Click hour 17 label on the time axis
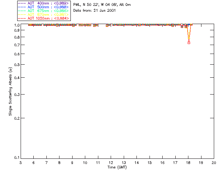The width and height of the screenshot is (220, 176). coord(175,163)
